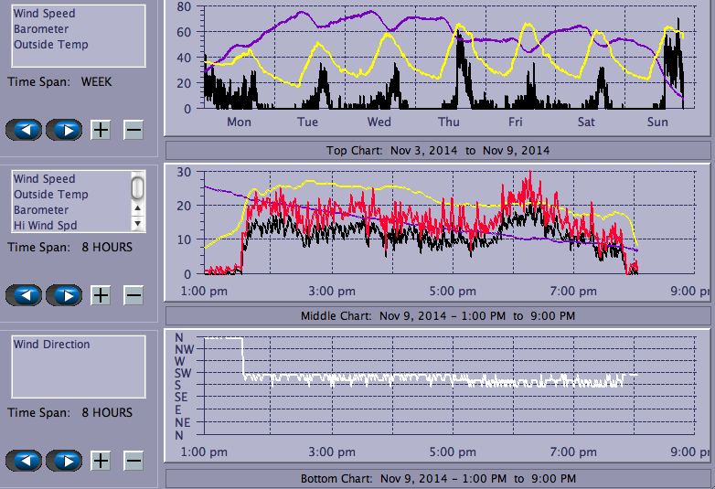Select Wind Direction in bottom chart list
Screen dimensions: 715x489
(51, 345)
